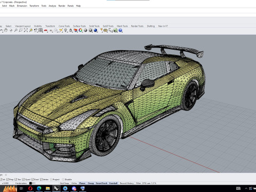Switch to the SubD Tools tab
Image resolution: width=256 pixels, height=192 pixels.
pyautogui.click(x=108, y=26)
